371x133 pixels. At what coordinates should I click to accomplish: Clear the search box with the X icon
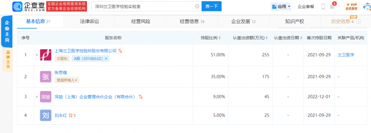click(x=197, y=7)
